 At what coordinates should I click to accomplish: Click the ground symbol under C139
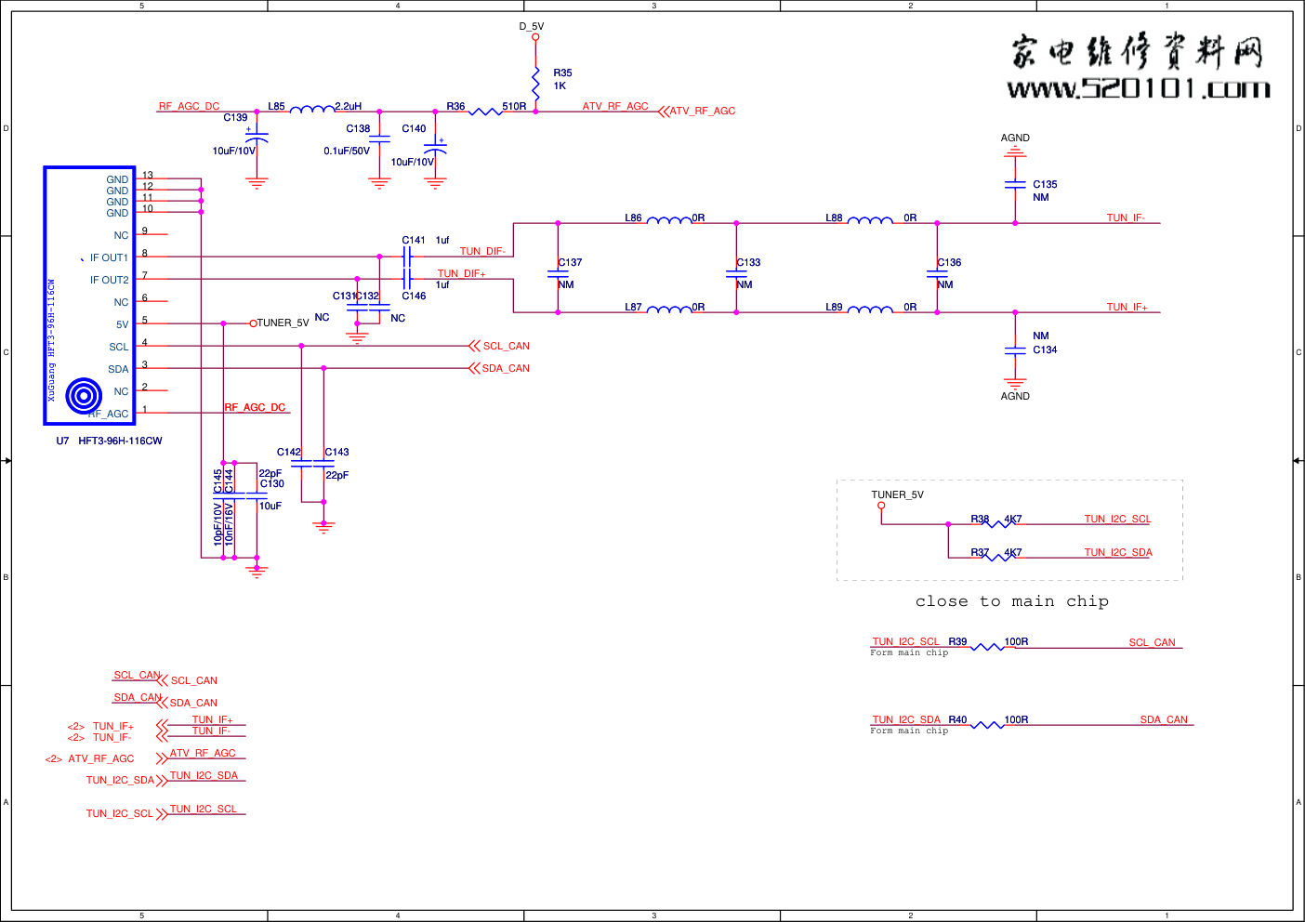(257, 183)
